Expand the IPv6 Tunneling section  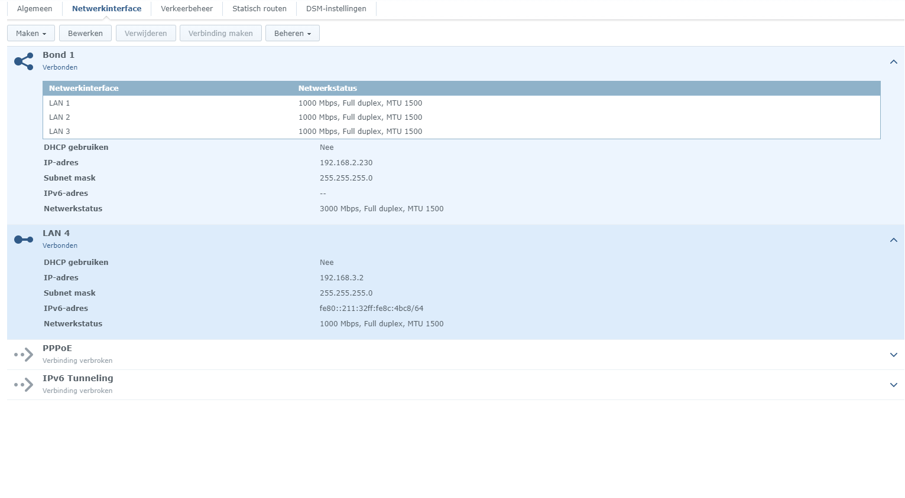point(894,385)
